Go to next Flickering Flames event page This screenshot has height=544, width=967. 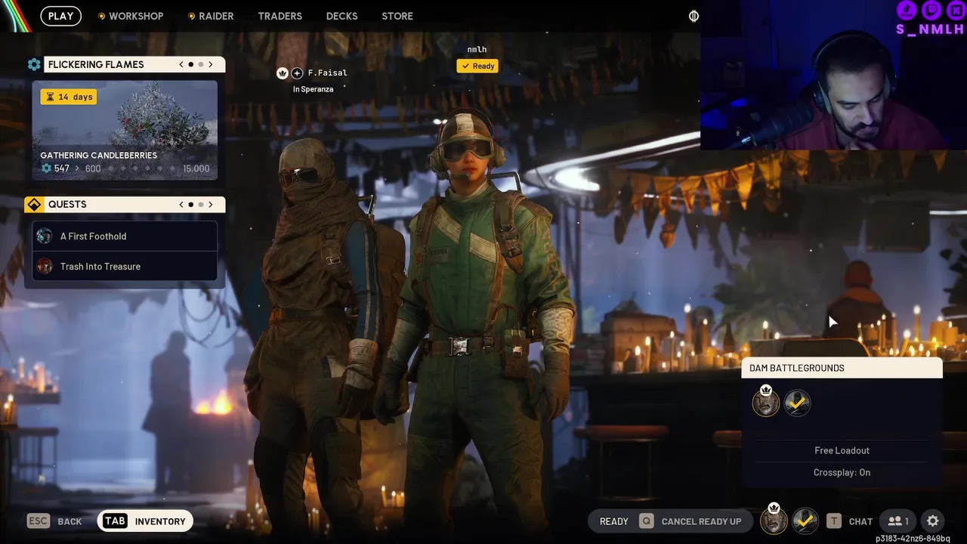click(211, 65)
